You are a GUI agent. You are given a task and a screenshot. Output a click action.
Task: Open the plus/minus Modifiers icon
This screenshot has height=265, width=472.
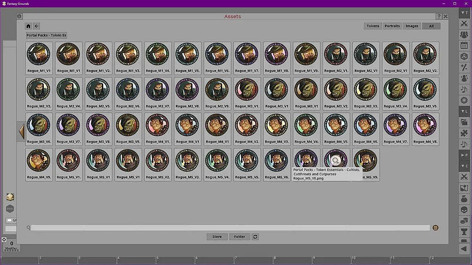tap(464, 67)
